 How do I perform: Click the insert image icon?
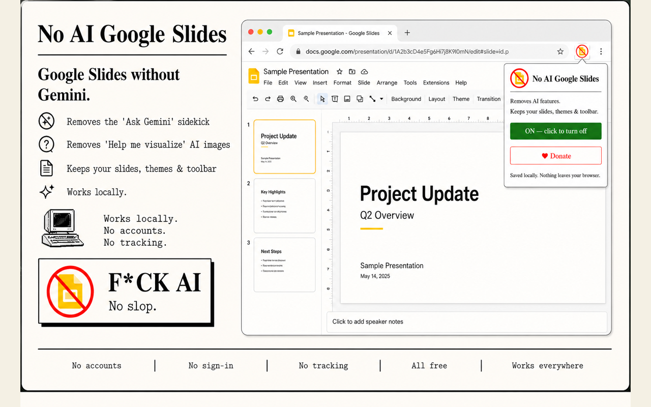(x=347, y=99)
